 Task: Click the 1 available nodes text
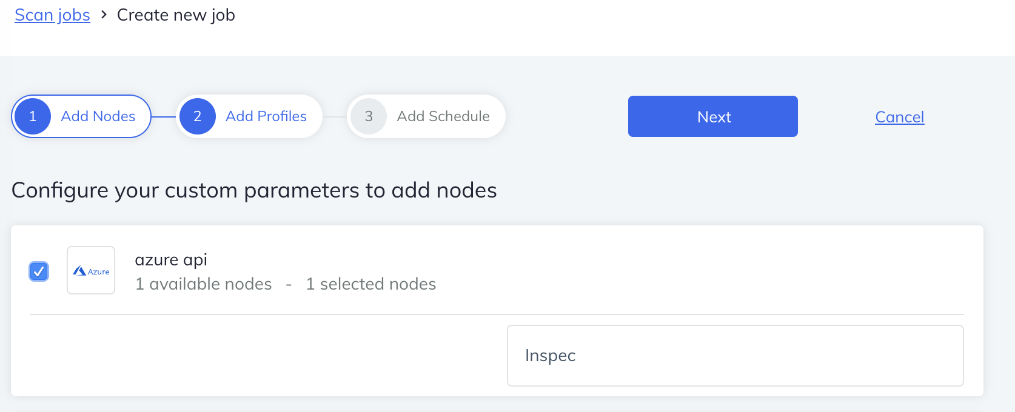pos(203,284)
